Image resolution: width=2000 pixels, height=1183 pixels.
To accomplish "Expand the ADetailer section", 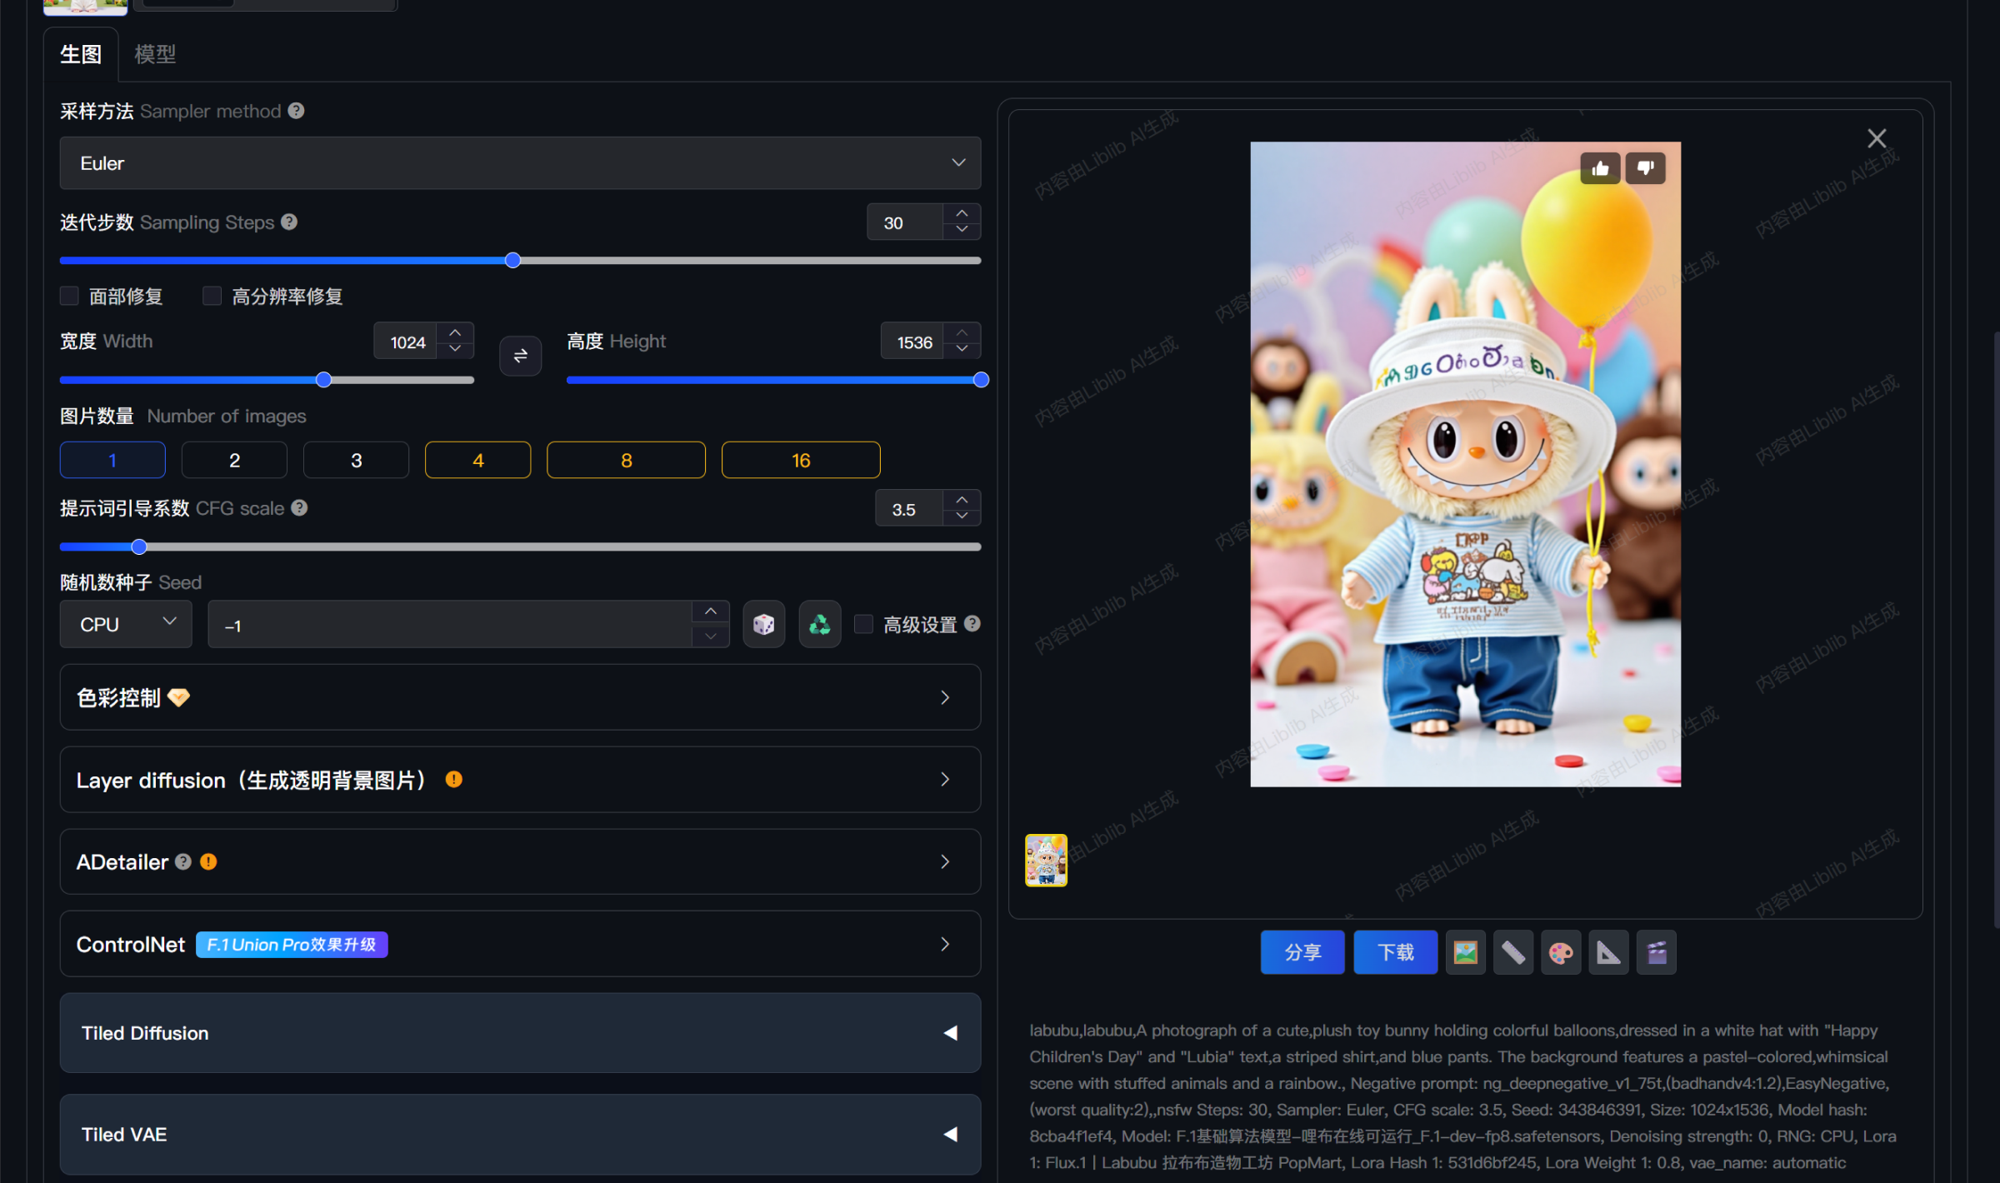I will pyautogui.click(x=520, y=862).
